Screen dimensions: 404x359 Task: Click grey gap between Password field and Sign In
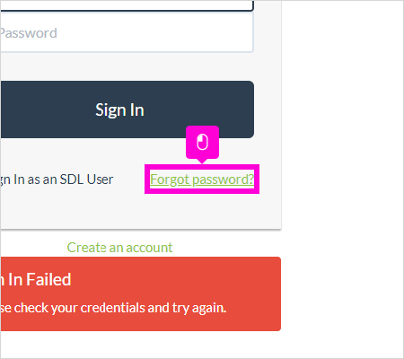pos(127,66)
